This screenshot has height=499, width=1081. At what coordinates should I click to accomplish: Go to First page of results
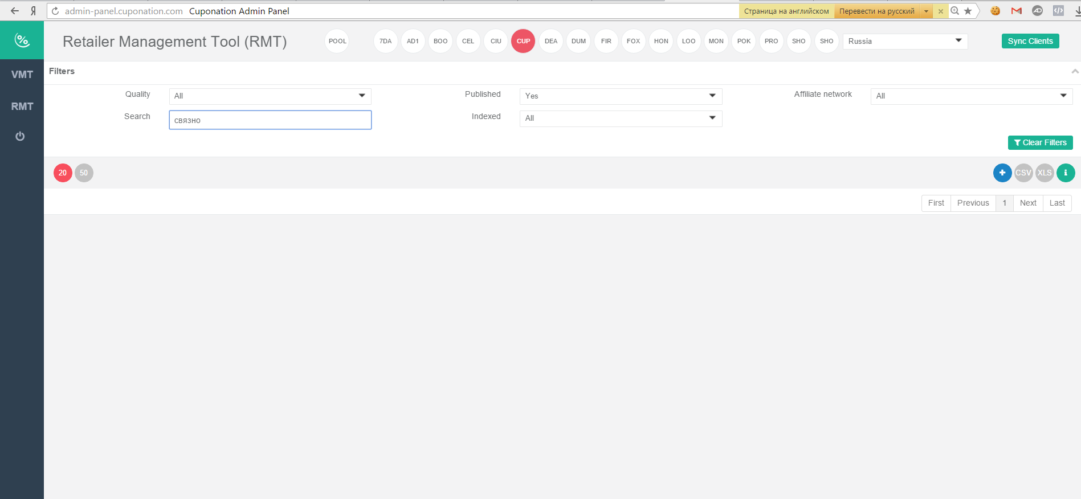(936, 203)
